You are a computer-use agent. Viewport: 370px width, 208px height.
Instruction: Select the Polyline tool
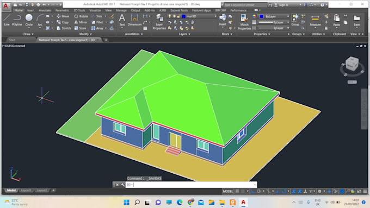(17, 20)
